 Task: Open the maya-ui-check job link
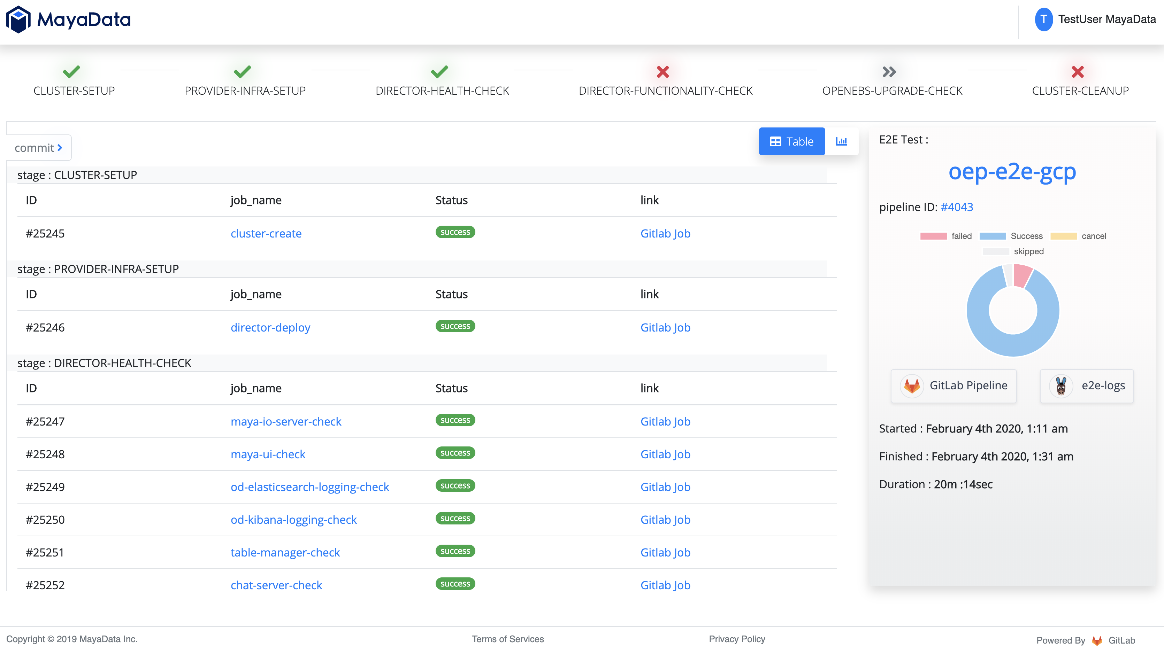pos(268,454)
